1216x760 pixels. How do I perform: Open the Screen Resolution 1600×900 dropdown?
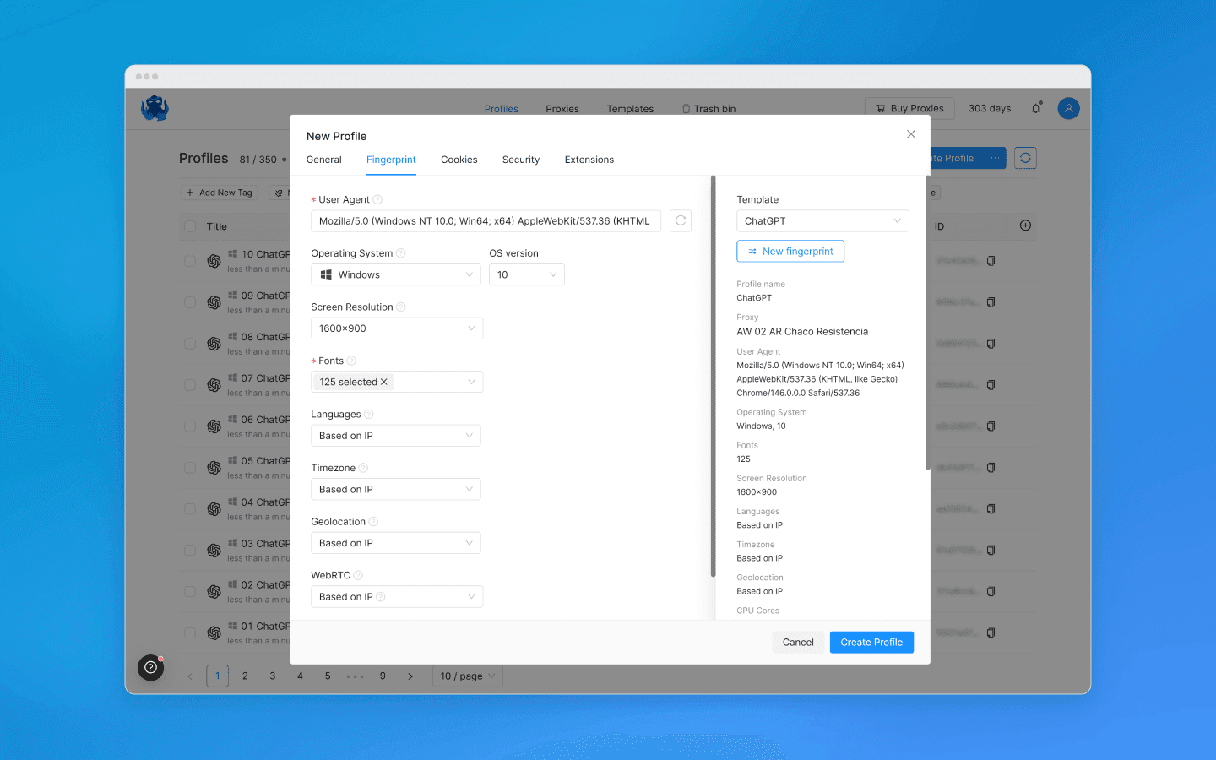tap(397, 328)
